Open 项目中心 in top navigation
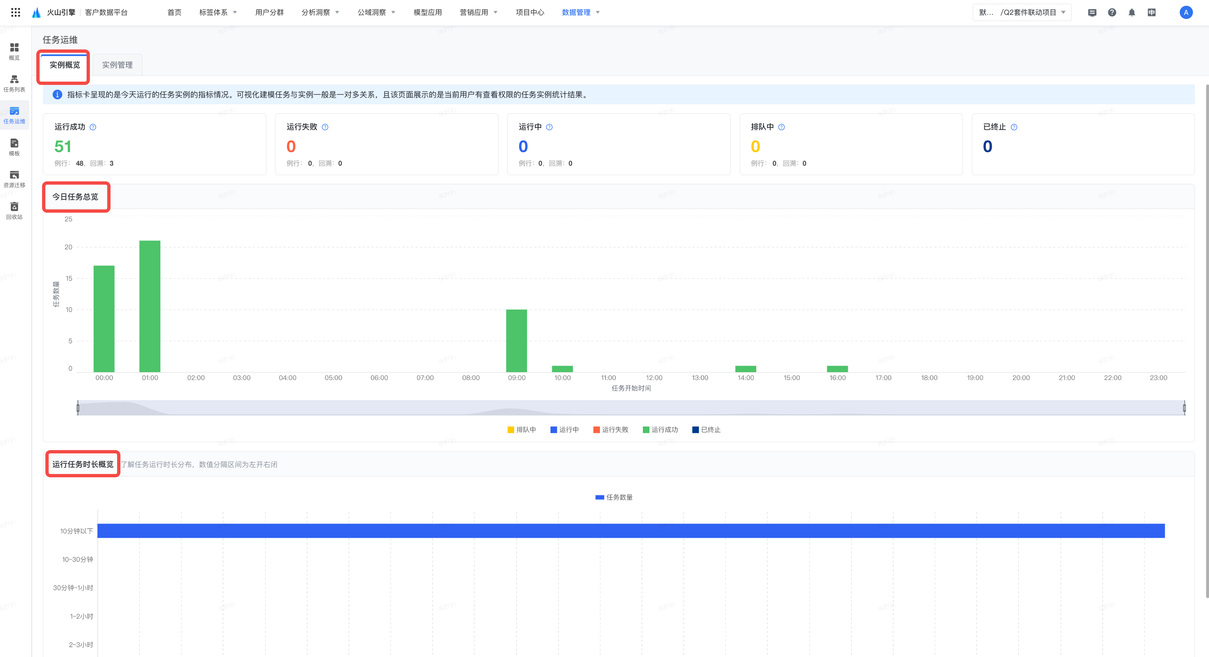1209x657 pixels. [x=530, y=13]
